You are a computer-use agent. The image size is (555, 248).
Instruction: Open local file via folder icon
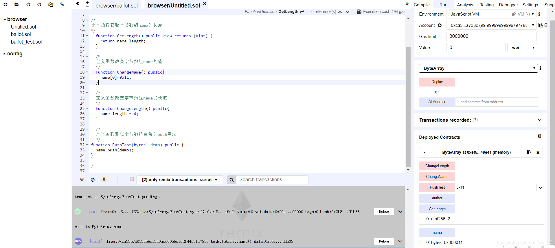coord(16,4)
